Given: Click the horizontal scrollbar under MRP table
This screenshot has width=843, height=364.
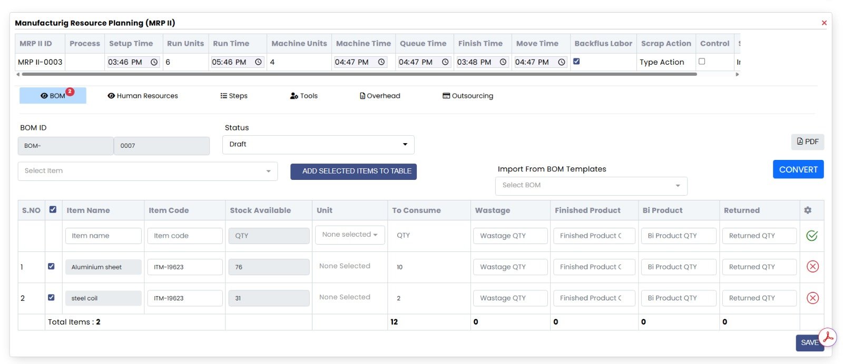Looking at the screenshot, I should 358,74.
